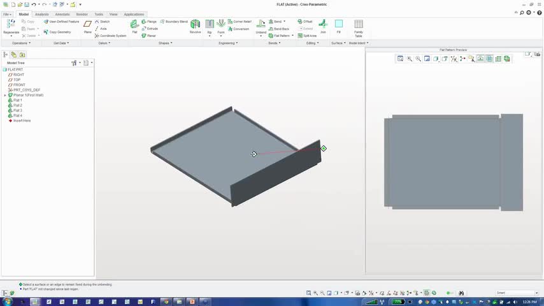This screenshot has height=306, width=544.
Task: Click the green diamond drag handle on model
Action: pos(324,149)
